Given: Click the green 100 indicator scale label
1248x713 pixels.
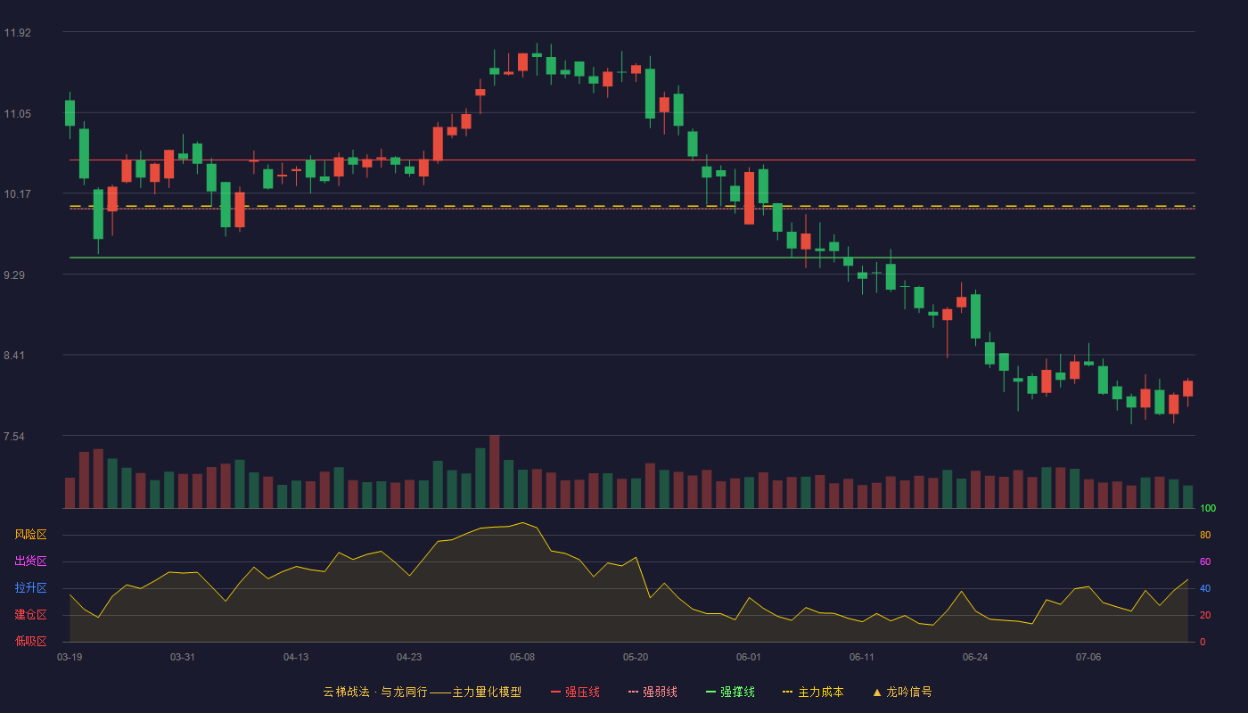Looking at the screenshot, I should click(x=1208, y=509).
